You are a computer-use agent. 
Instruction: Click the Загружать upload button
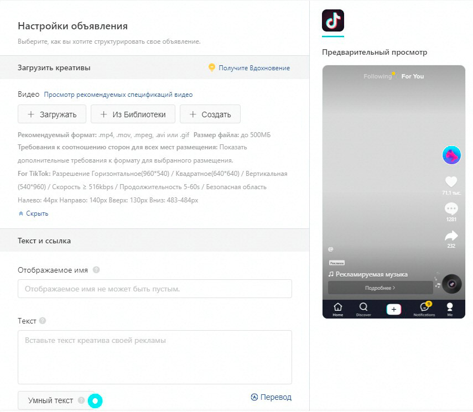(x=52, y=114)
